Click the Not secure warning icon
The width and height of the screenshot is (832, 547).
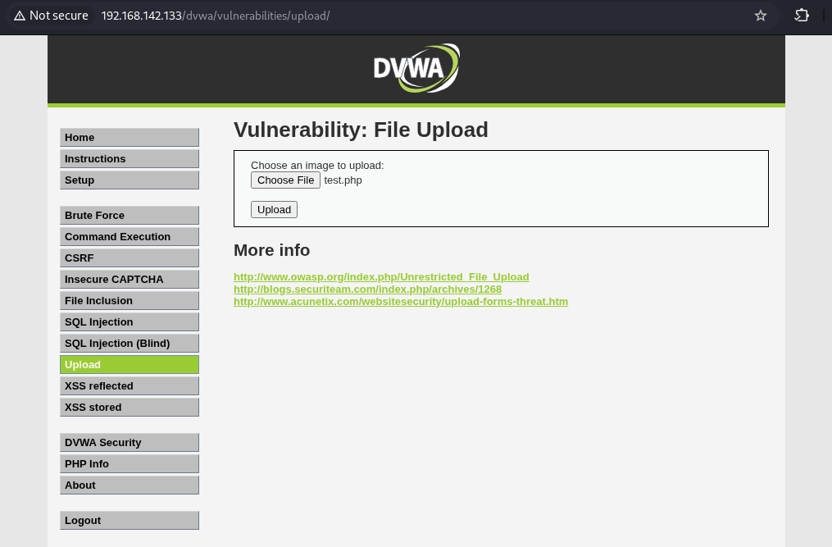click(x=20, y=16)
